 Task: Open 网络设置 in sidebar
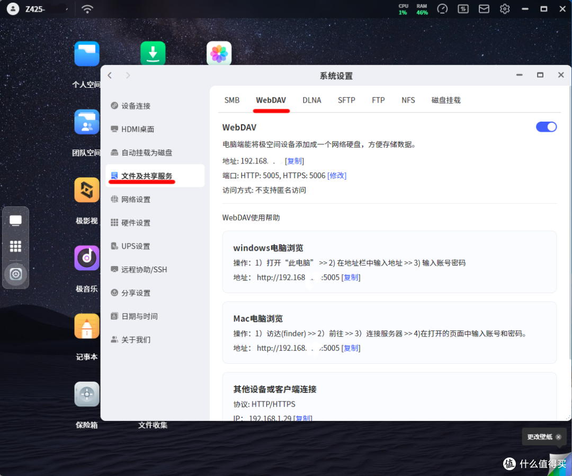[155, 199]
